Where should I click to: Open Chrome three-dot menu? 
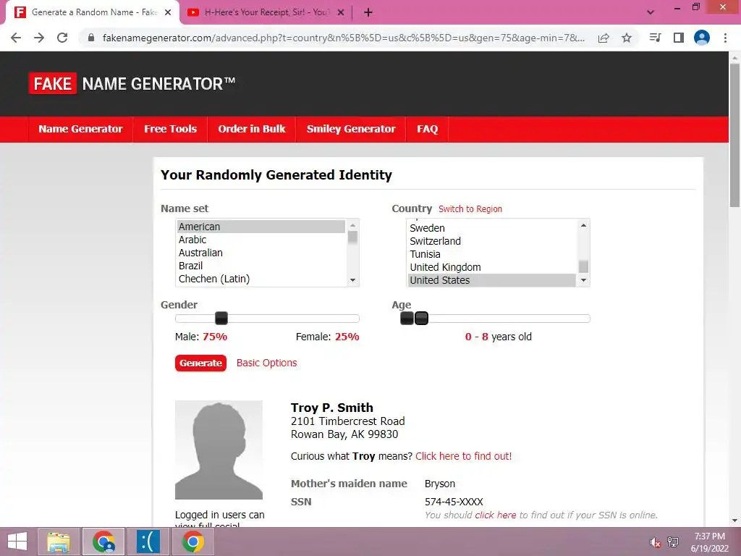pos(725,38)
